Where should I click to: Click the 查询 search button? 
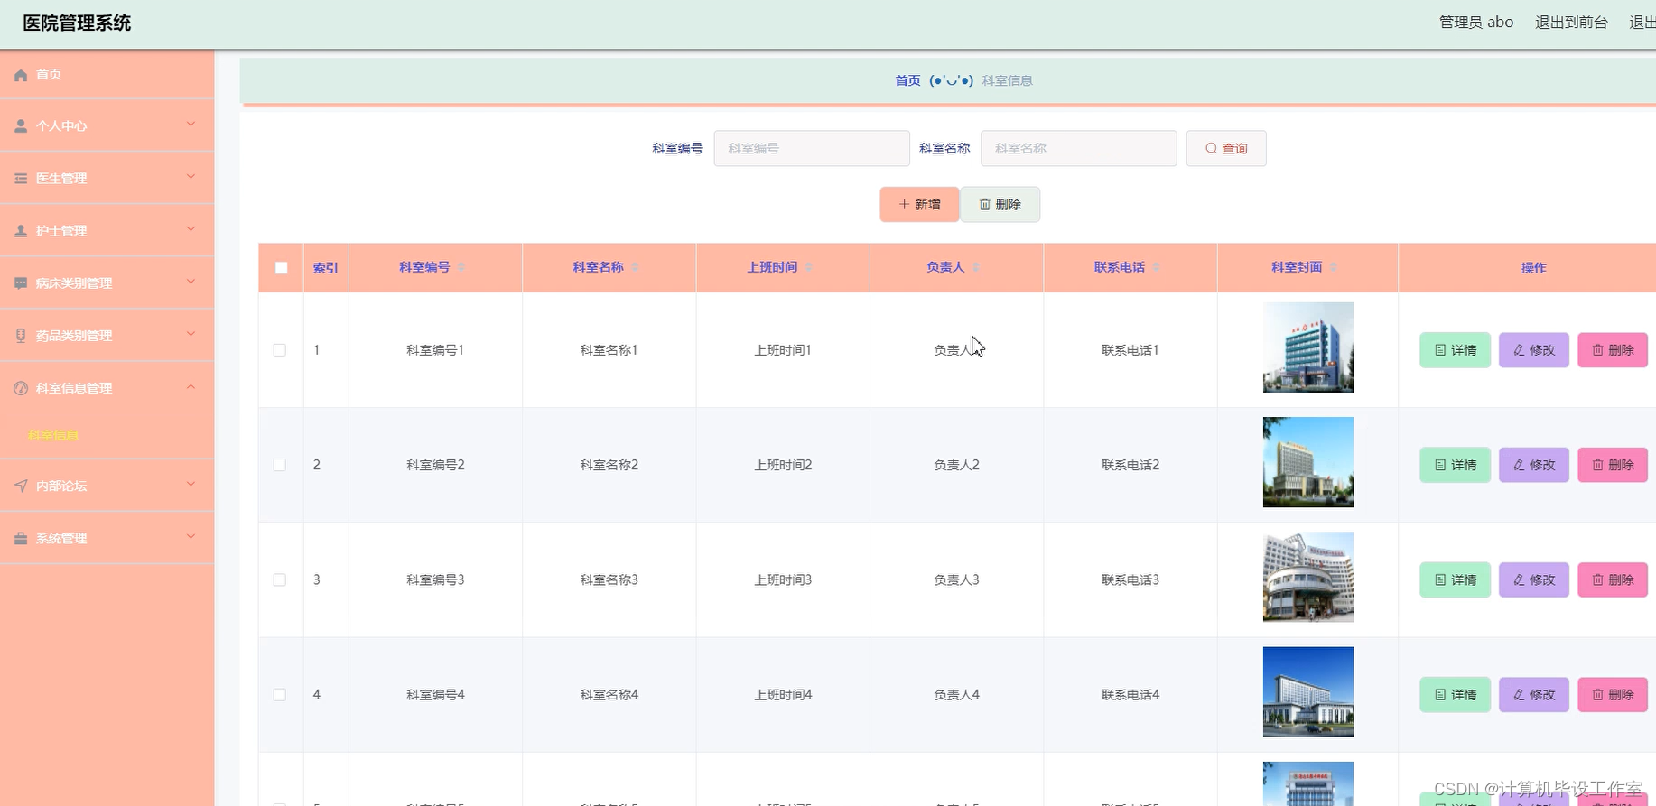pyautogui.click(x=1226, y=148)
